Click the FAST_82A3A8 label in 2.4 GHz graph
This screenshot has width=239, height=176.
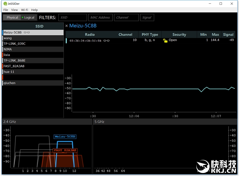click(x=65, y=150)
